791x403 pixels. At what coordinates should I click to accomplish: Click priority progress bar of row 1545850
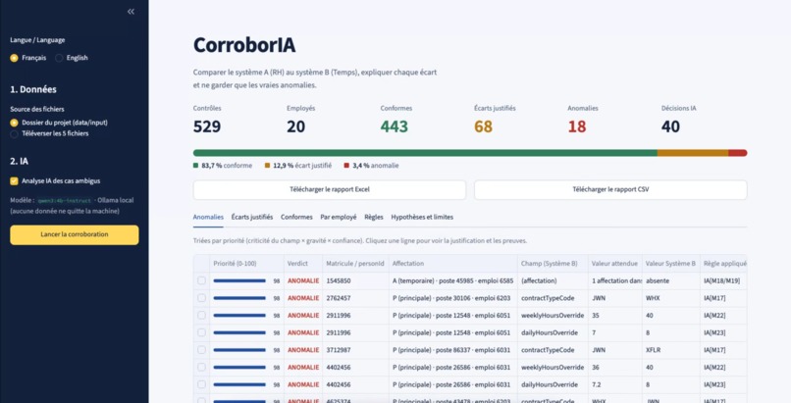point(239,280)
